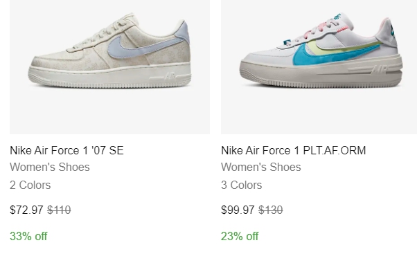Viewport: 417px width, 254px height.
Task: Click the 2 Colors label
Action: (30, 185)
